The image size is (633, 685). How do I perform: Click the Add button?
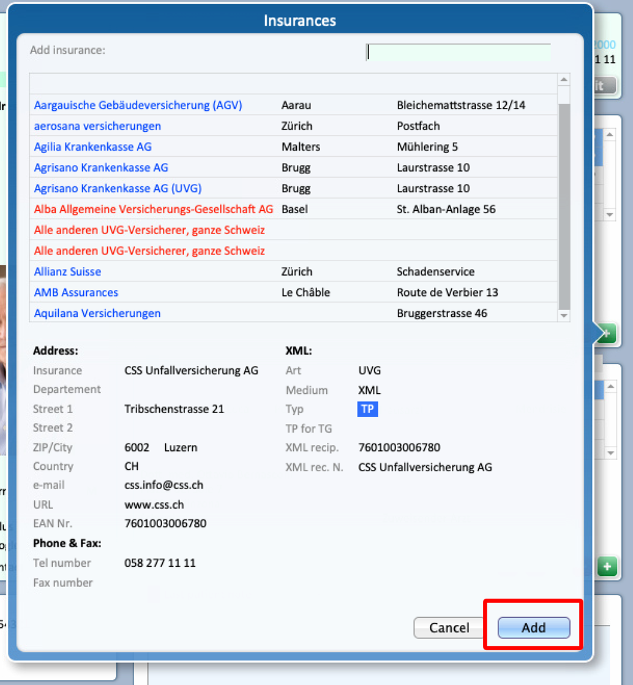(x=533, y=627)
